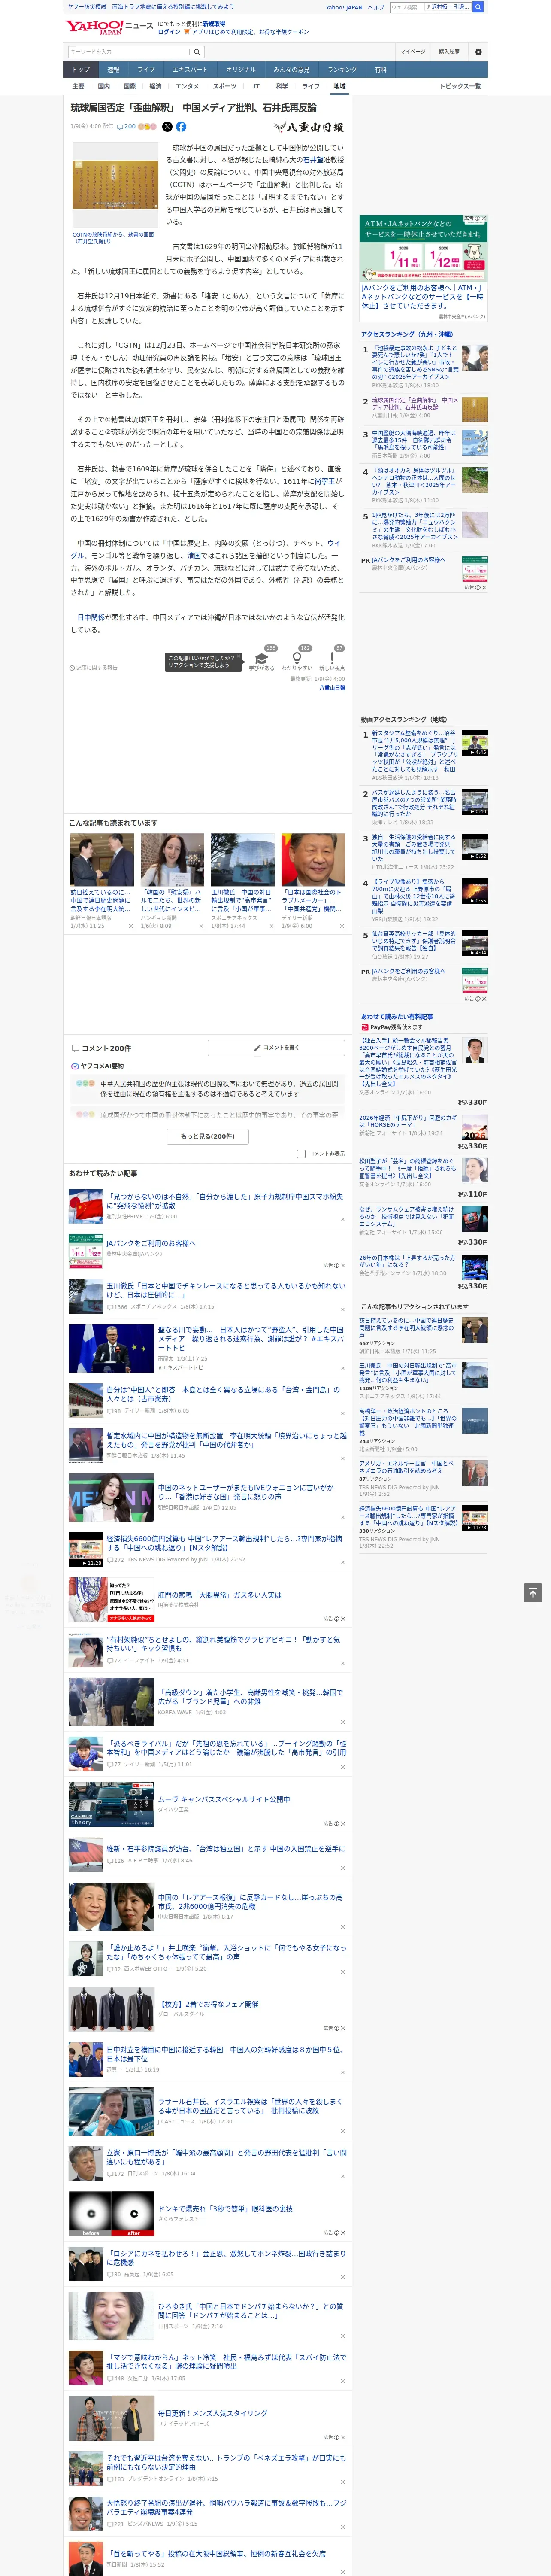Screen dimensions: 551x2576
Task: Open 購入履歴 link
Action: click(x=449, y=52)
